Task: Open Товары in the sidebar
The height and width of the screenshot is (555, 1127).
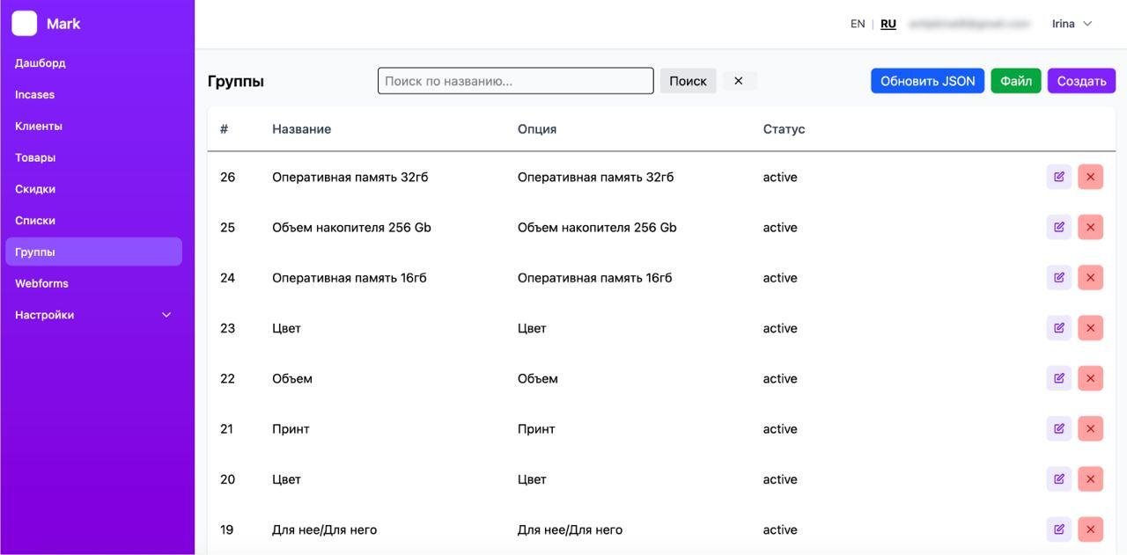Action: coord(35,157)
